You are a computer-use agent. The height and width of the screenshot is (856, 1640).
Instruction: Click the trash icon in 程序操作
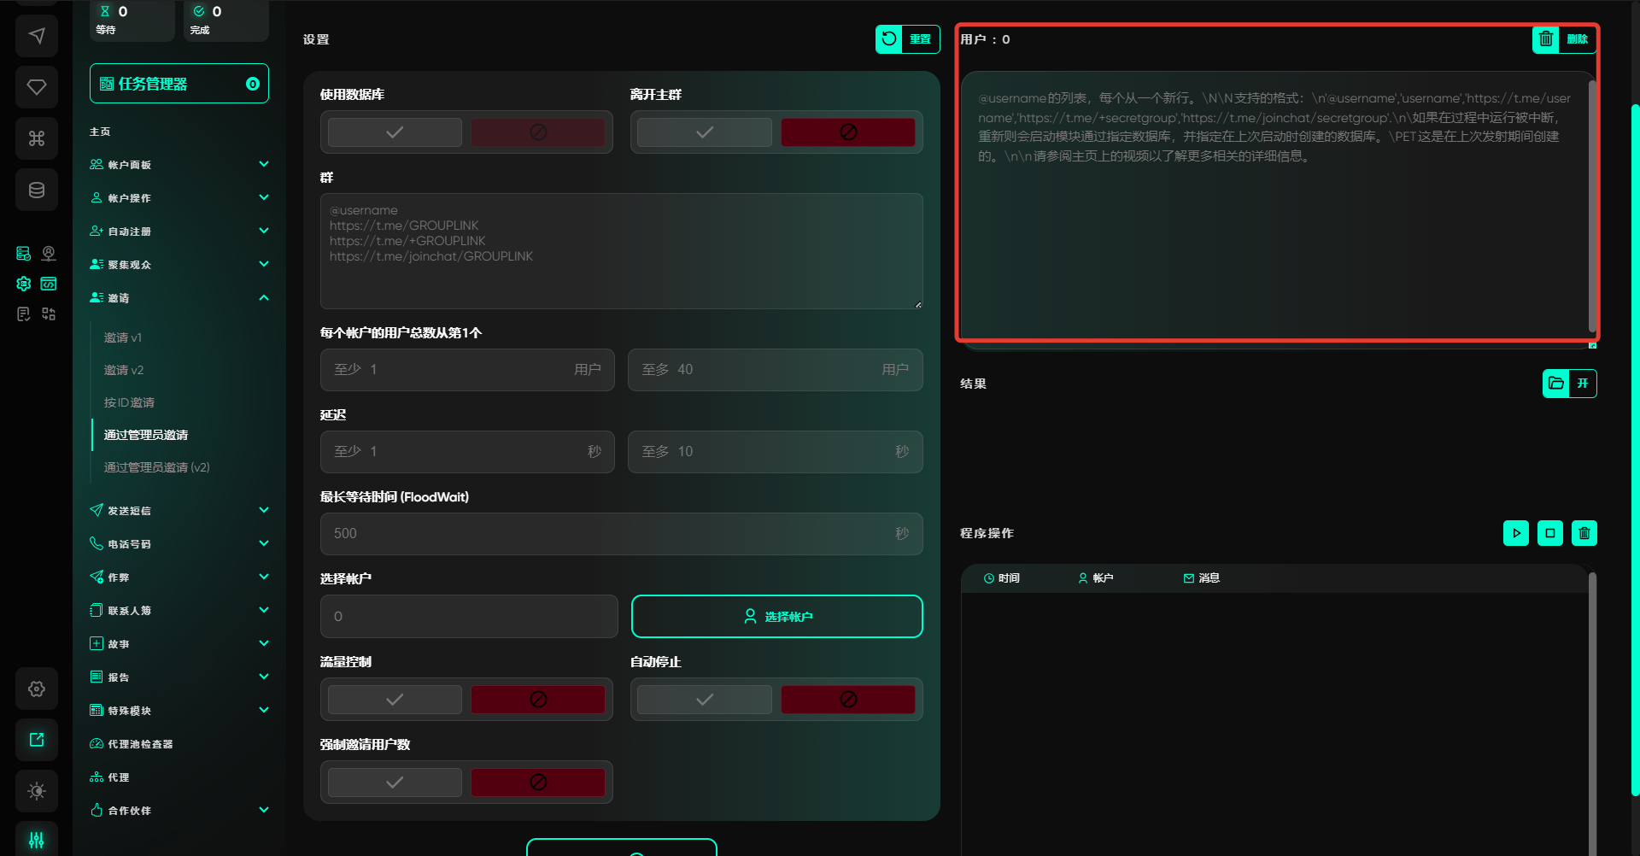click(1584, 533)
